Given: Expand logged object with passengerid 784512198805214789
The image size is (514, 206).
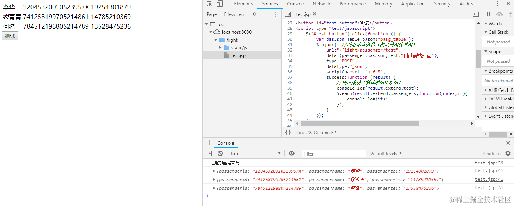Looking at the screenshot, I should coord(214,188).
